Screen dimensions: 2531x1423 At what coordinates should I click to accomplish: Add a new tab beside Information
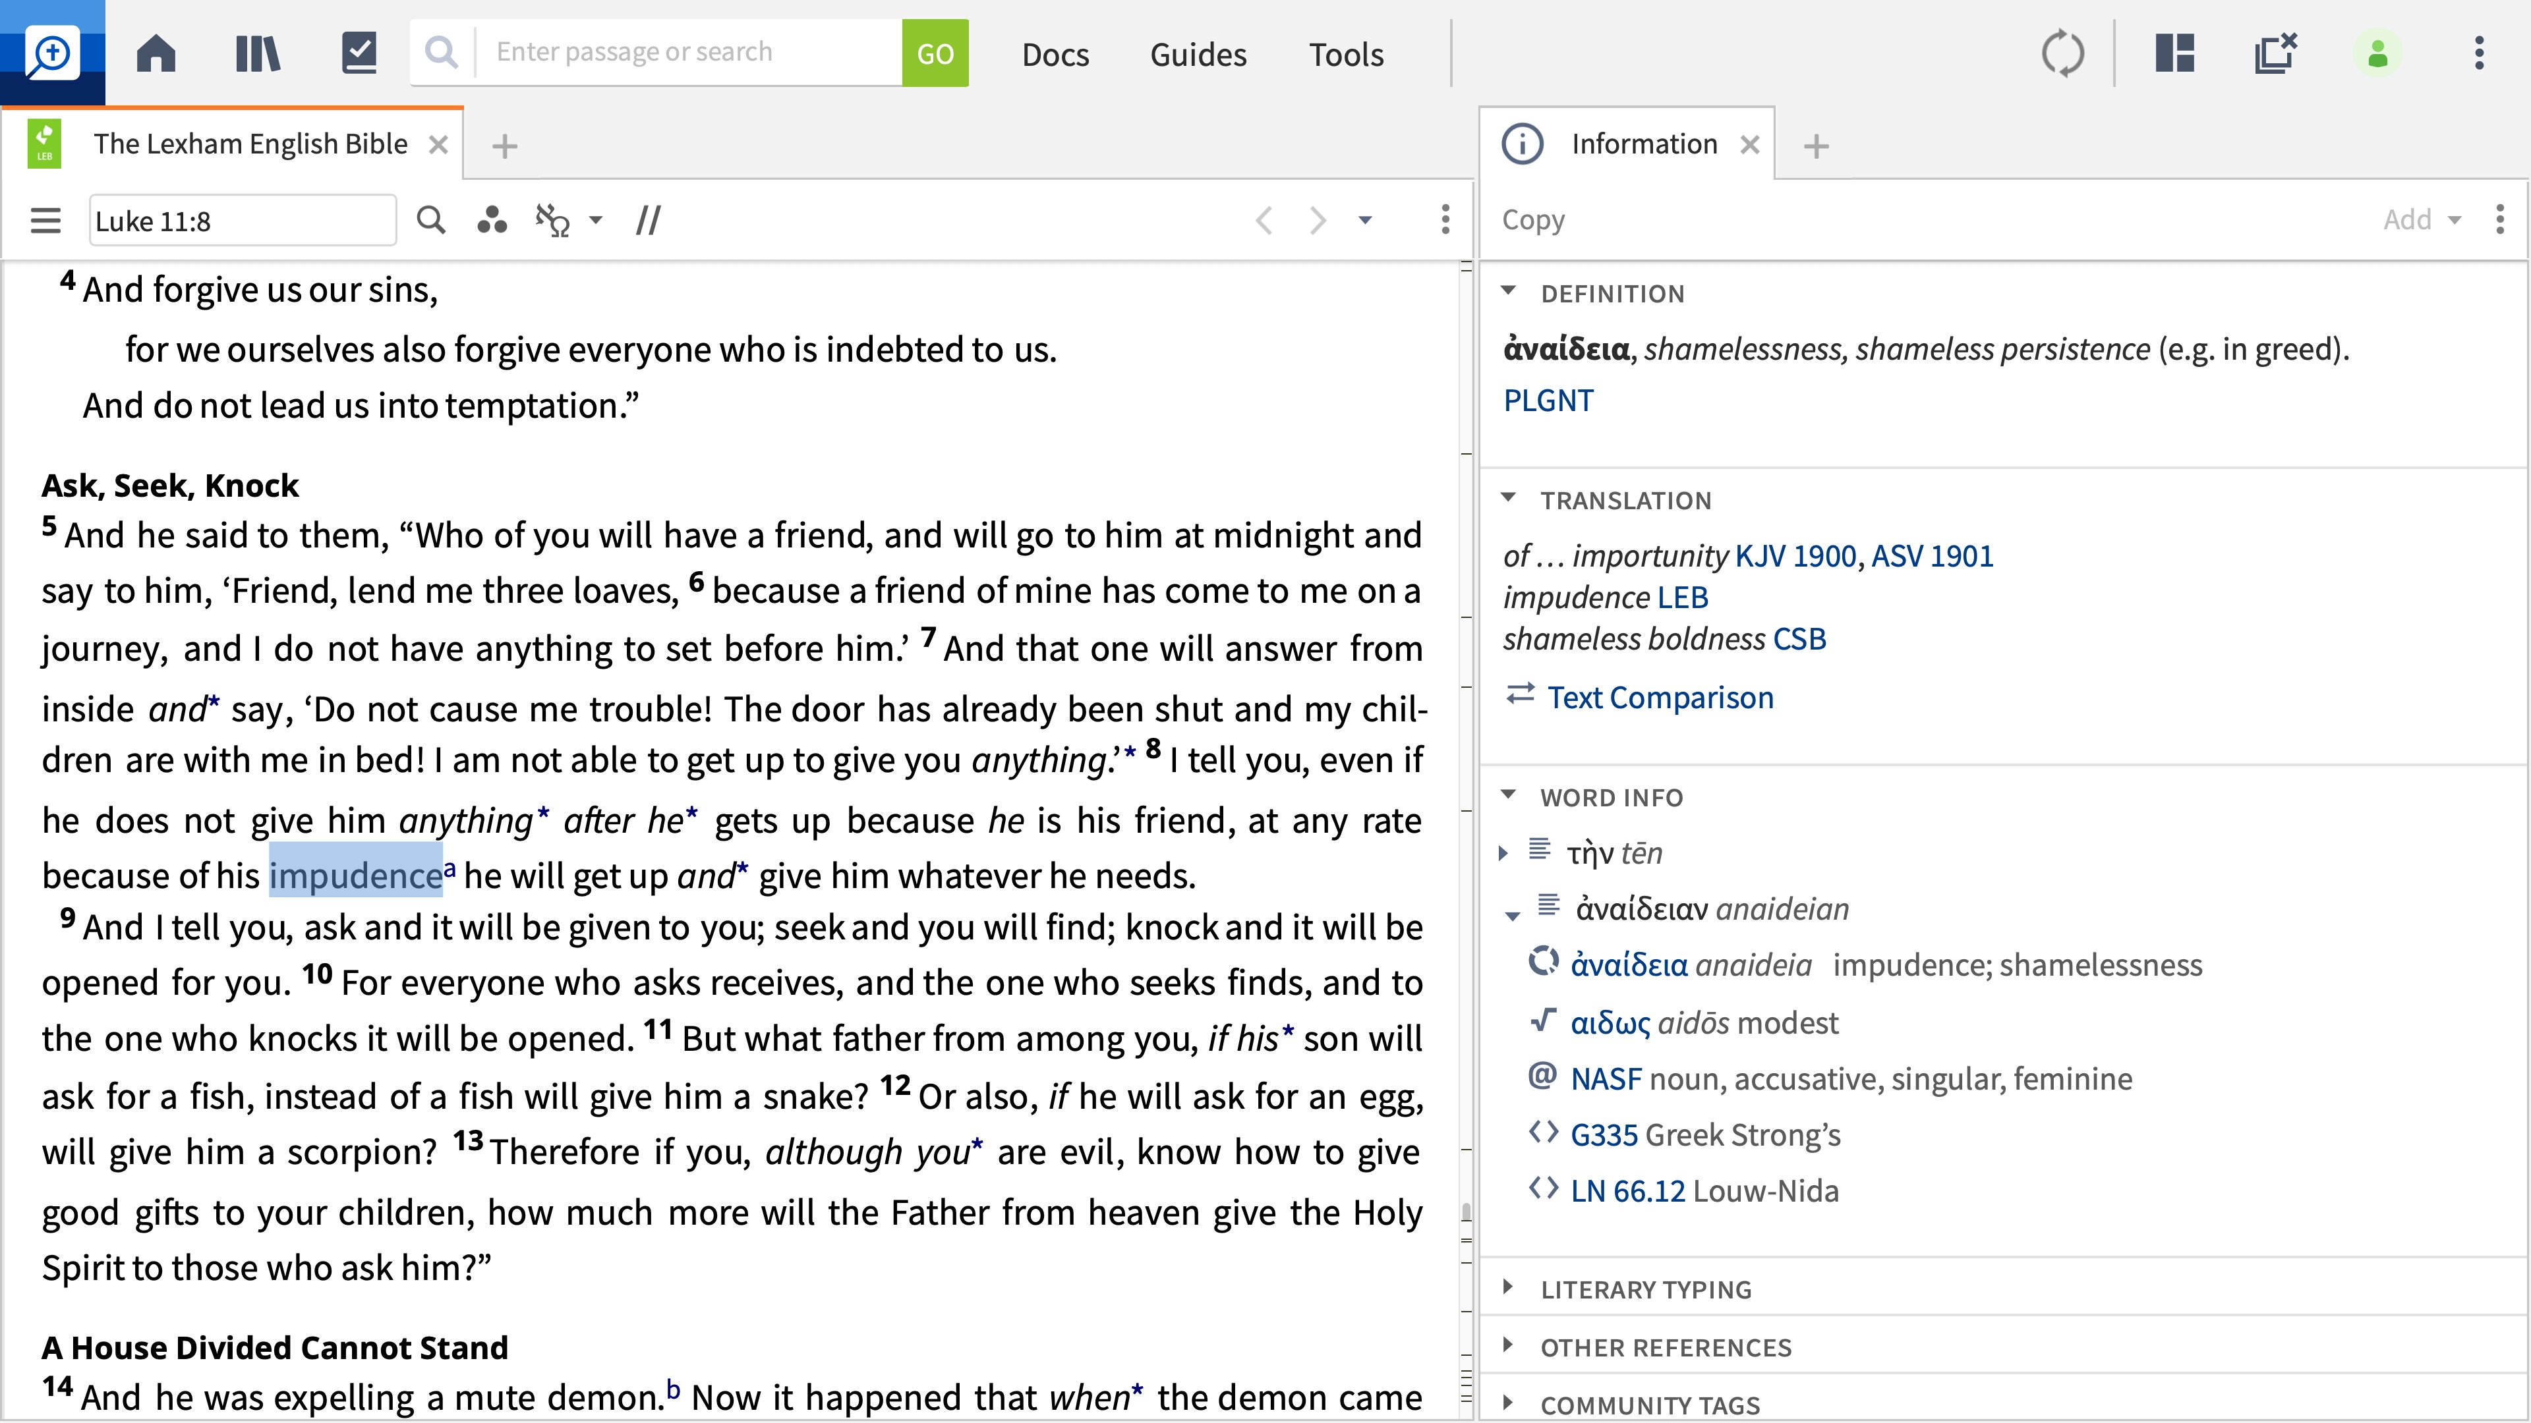tap(1817, 146)
